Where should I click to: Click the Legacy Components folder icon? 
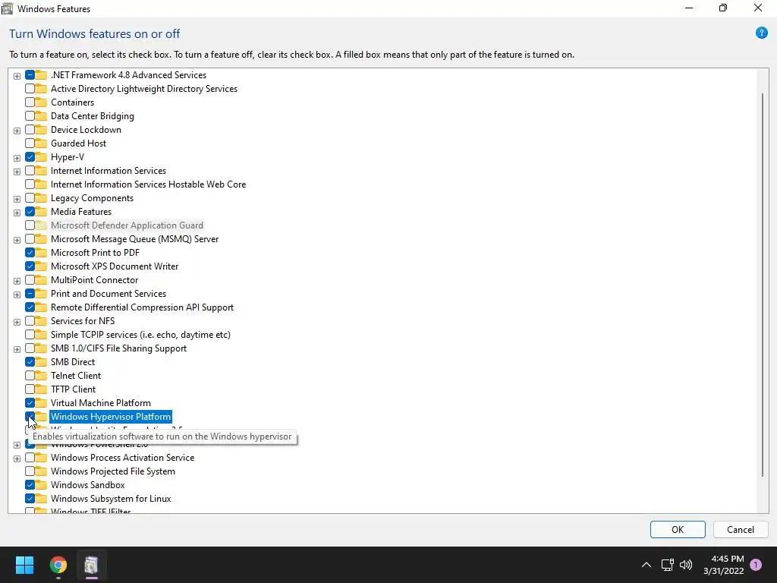pos(41,198)
